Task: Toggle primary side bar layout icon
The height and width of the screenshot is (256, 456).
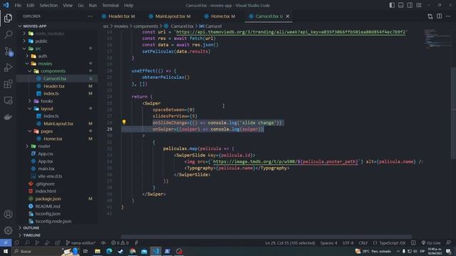Action: pos(392,5)
